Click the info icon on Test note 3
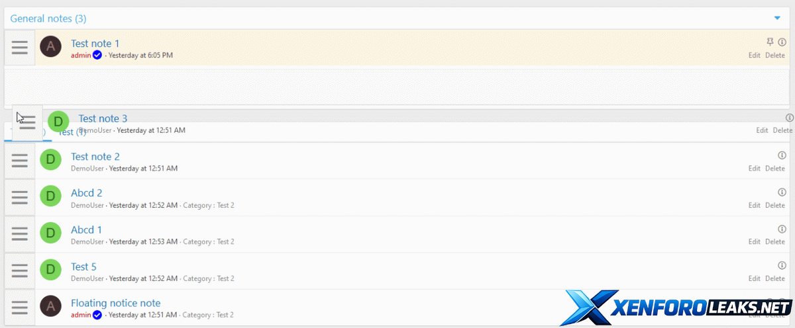Viewport: 795px width, 328px height. pyautogui.click(x=789, y=118)
